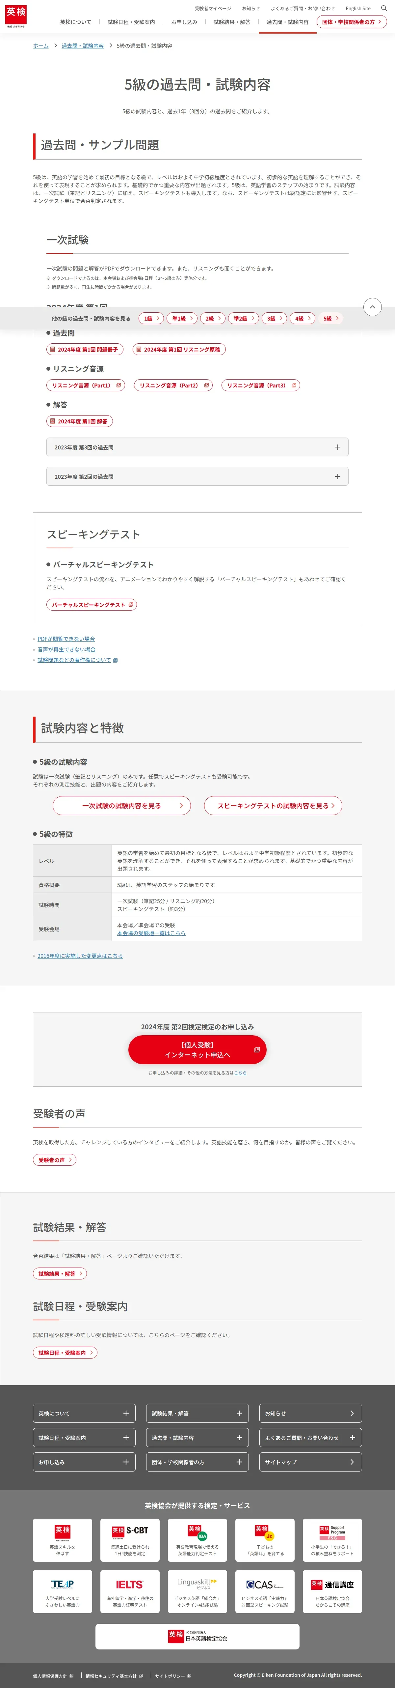Open 2024年度 第1回 問題冊子 PDF

tap(85, 350)
